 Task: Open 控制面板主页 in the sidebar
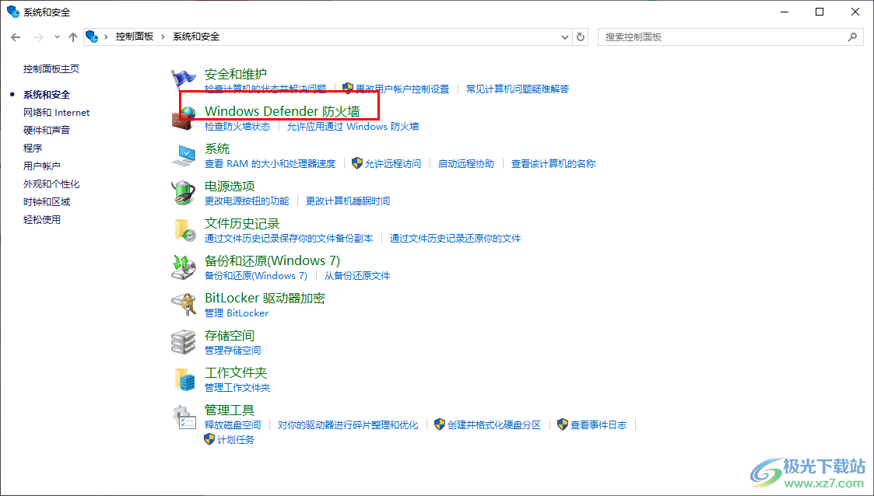(x=51, y=69)
